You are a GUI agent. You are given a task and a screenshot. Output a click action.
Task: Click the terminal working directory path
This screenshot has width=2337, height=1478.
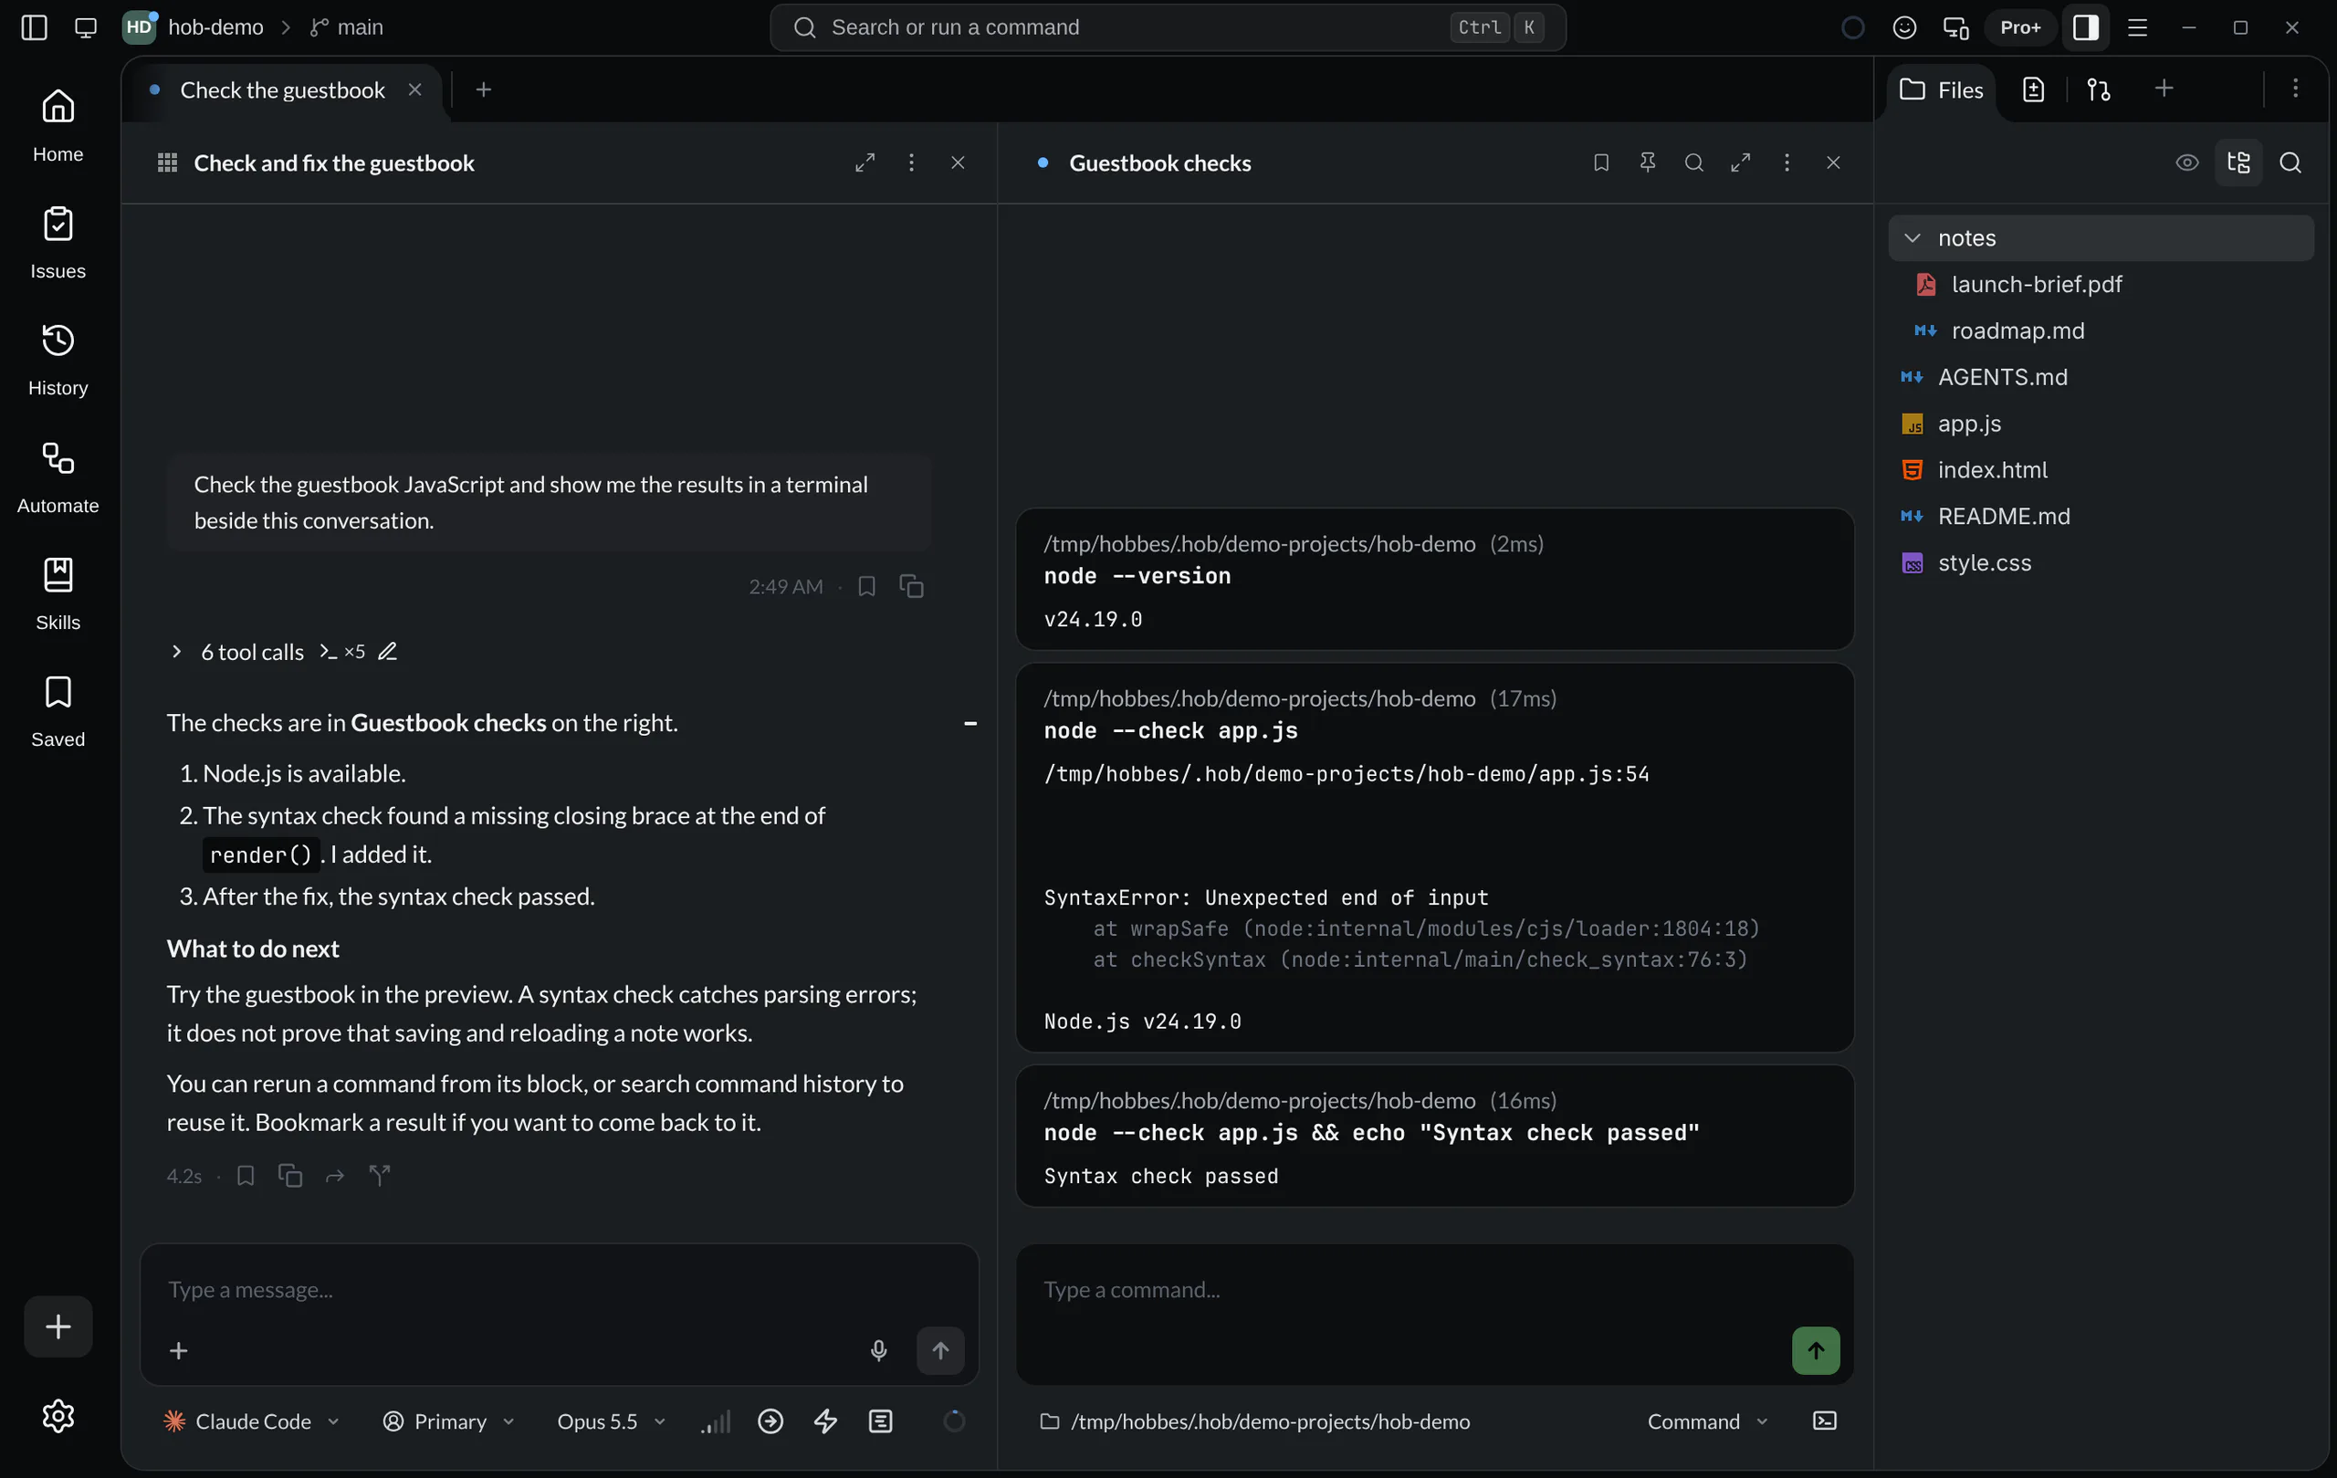pos(1255,1420)
